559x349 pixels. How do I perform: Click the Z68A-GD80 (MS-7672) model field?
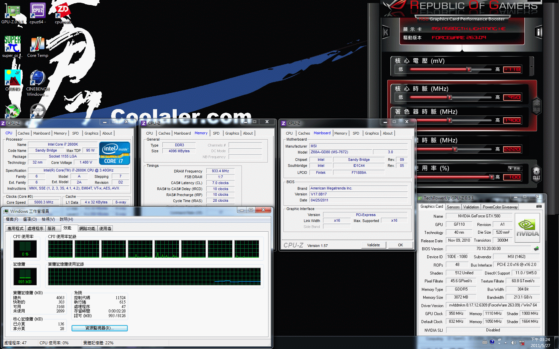[341, 152]
